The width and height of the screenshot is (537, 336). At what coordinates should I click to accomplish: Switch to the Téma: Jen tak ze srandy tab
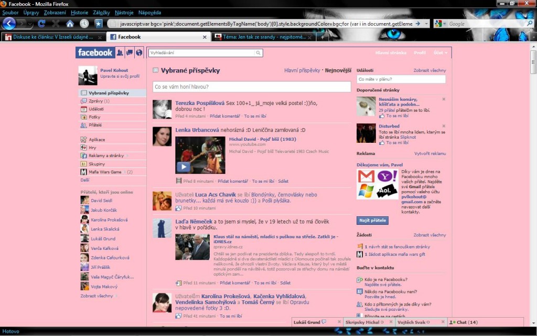click(263, 37)
